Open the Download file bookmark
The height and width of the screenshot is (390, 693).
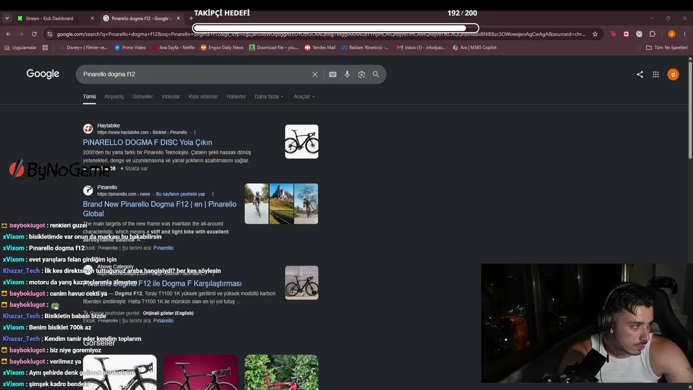(x=273, y=48)
